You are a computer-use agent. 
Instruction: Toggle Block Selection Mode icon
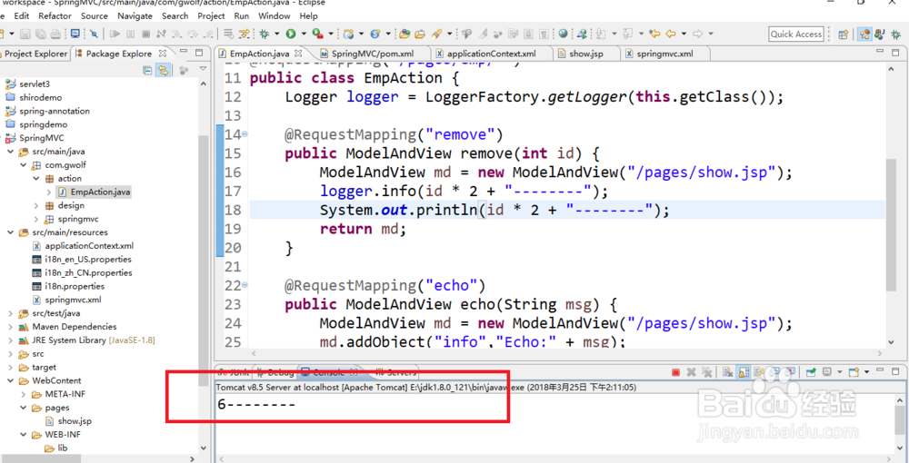click(528, 34)
